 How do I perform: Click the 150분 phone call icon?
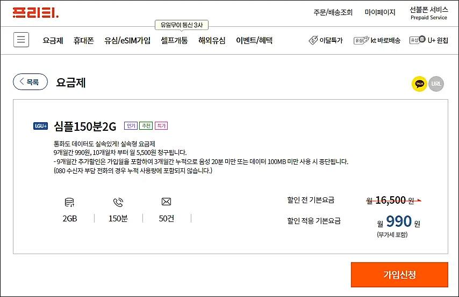click(118, 202)
